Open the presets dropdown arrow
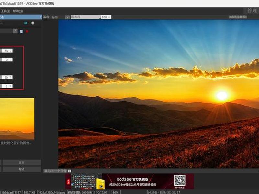This screenshot has width=259, height=194. (15, 31)
